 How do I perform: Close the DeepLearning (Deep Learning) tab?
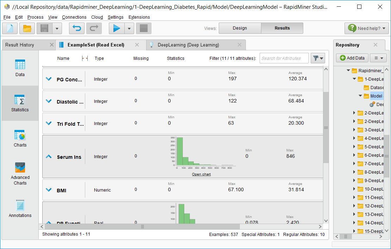point(240,45)
